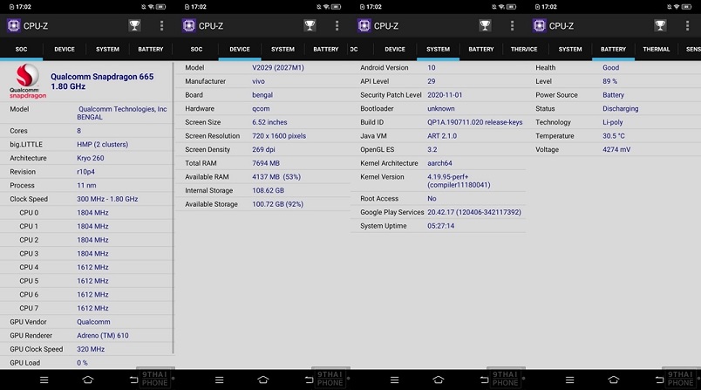Viewport: 701px width, 390px height.
Task: Click the CPU 0 row frequency
Action: pos(92,212)
